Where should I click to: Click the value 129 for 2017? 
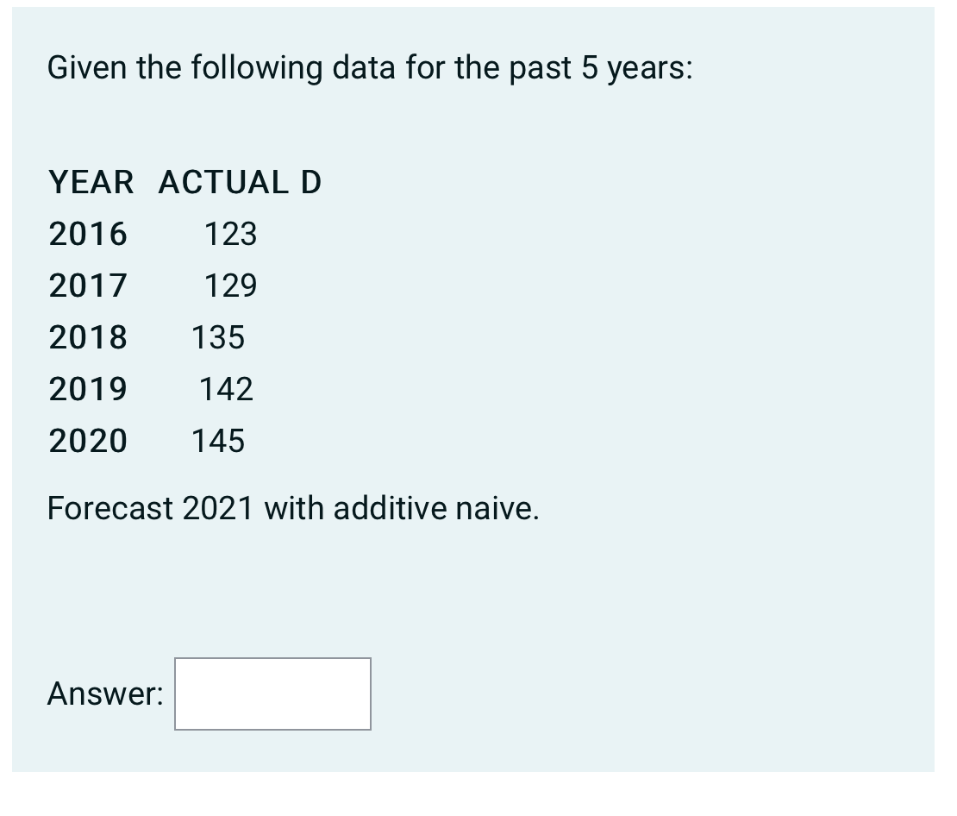pos(231,286)
